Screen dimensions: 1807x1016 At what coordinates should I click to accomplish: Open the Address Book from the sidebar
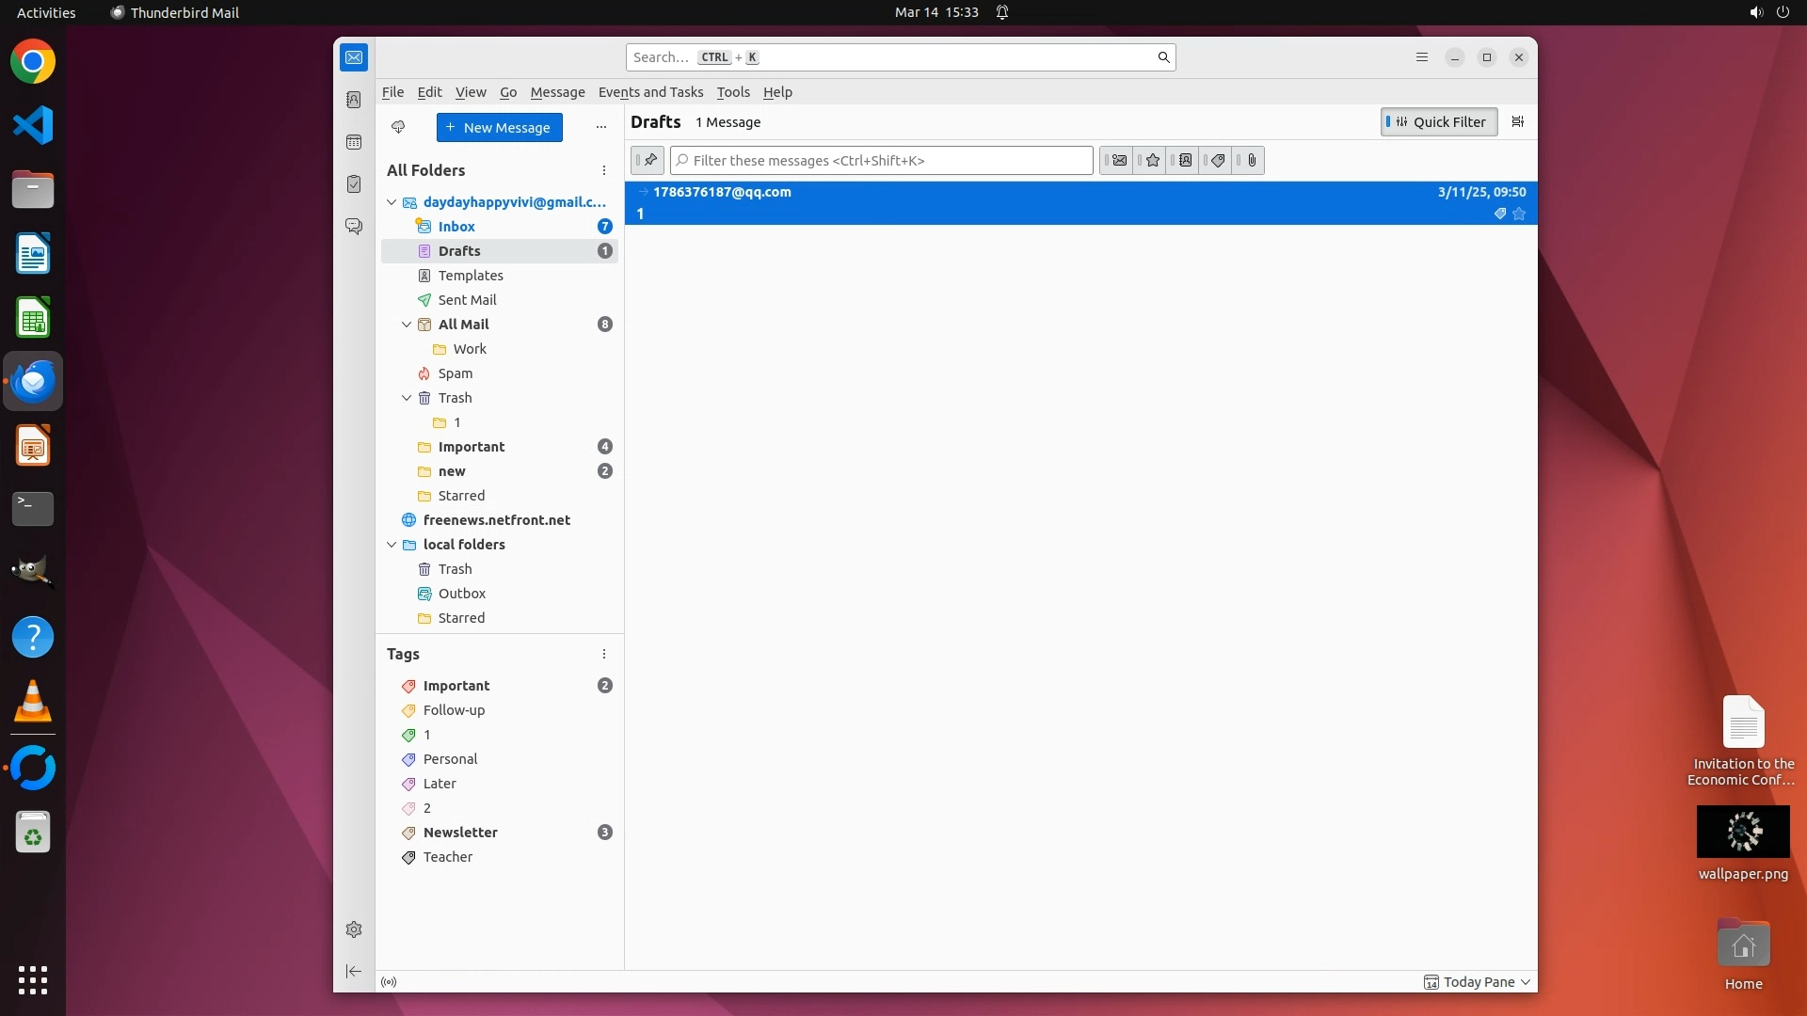pos(354,100)
